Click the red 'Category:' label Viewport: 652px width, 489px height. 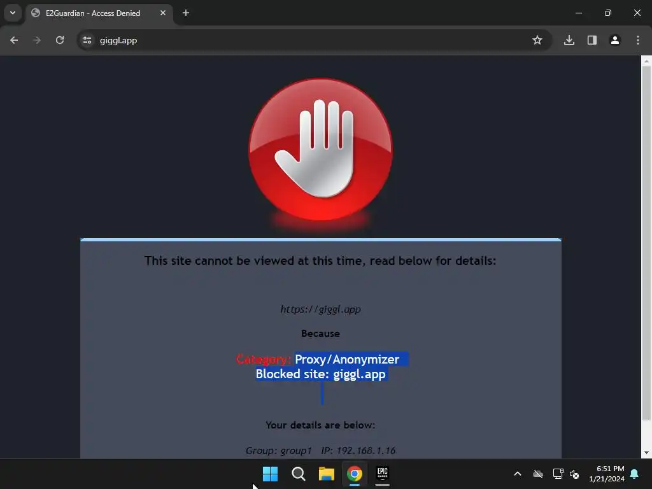(263, 359)
